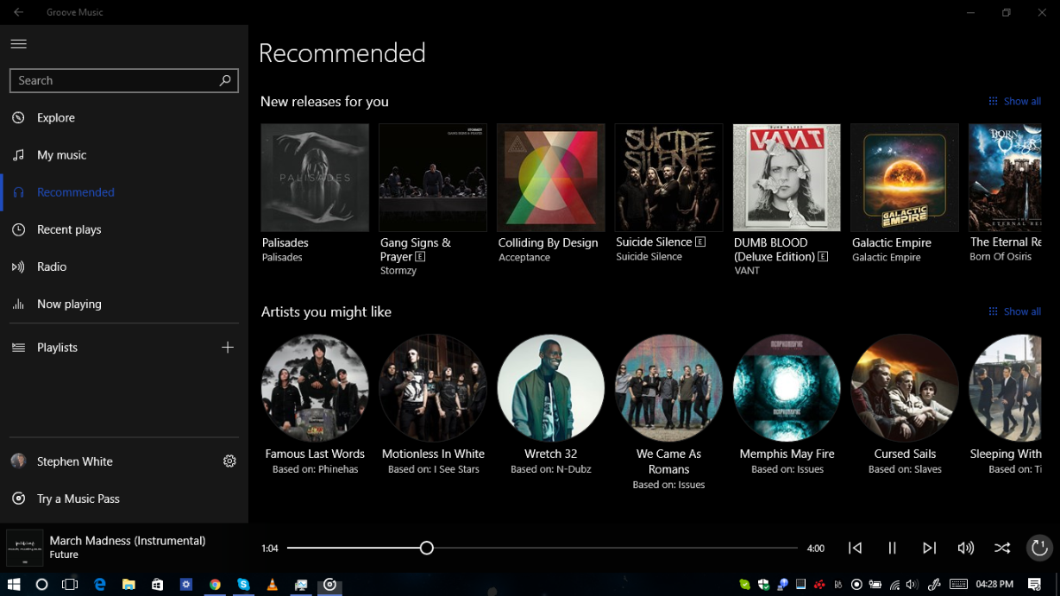Click the search magnifier icon
The height and width of the screenshot is (596, 1060).
coord(225,80)
